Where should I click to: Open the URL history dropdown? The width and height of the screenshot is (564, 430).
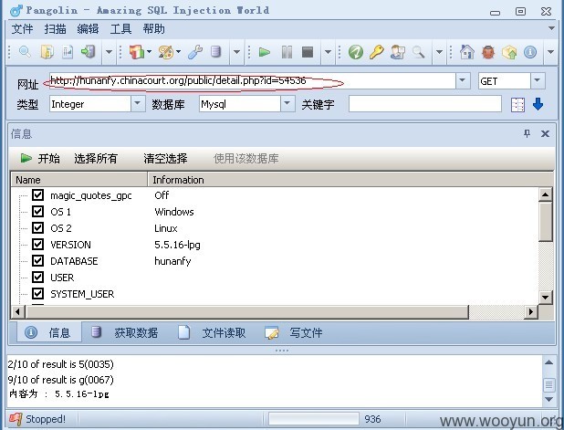pos(463,80)
